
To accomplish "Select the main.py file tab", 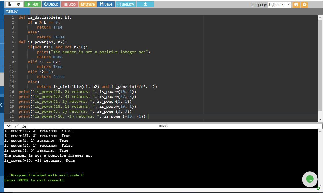I will [12, 11].
